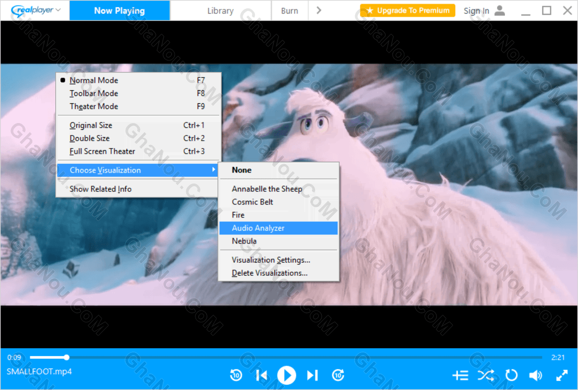Open the Library tab

point(221,10)
